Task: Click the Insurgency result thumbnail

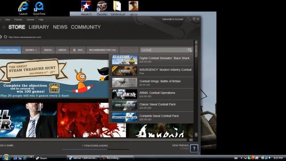Action: (125, 71)
